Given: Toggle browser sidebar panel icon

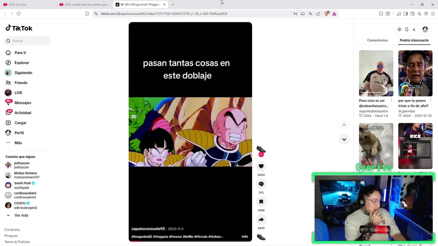Looking at the screenshot, I should [x=405, y=14].
